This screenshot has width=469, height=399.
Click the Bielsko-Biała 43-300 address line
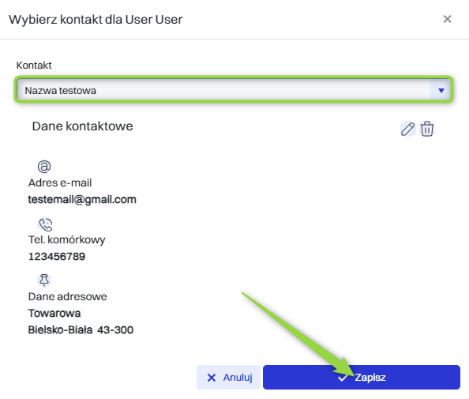(81, 330)
